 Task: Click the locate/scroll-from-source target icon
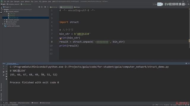click(x=39, y=7)
